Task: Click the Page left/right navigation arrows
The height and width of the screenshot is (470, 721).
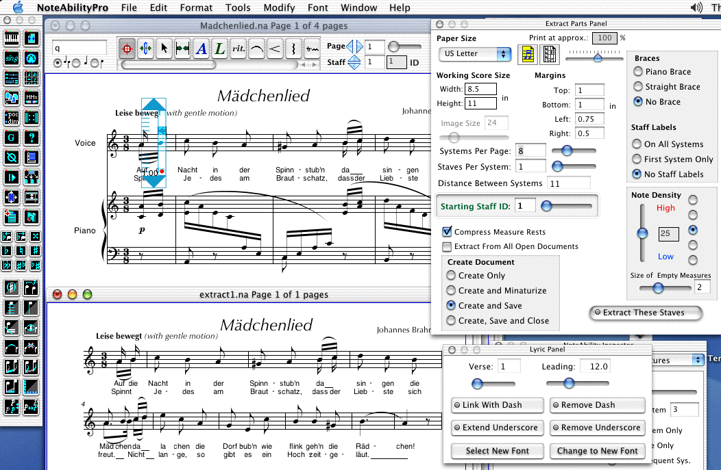Action: coord(354,47)
